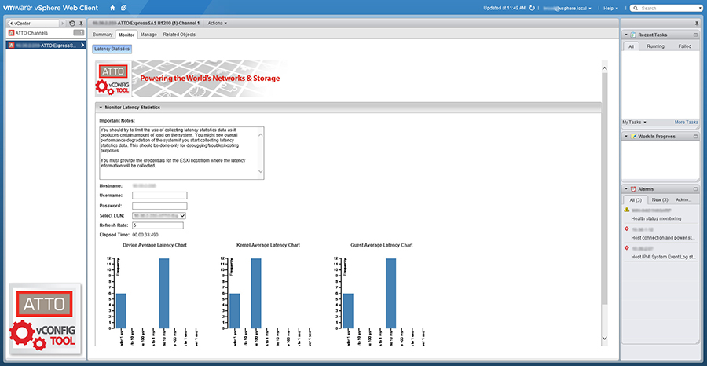Select the All tab in Recent Tasks
707x366 pixels.
pyautogui.click(x=632, y=46)
